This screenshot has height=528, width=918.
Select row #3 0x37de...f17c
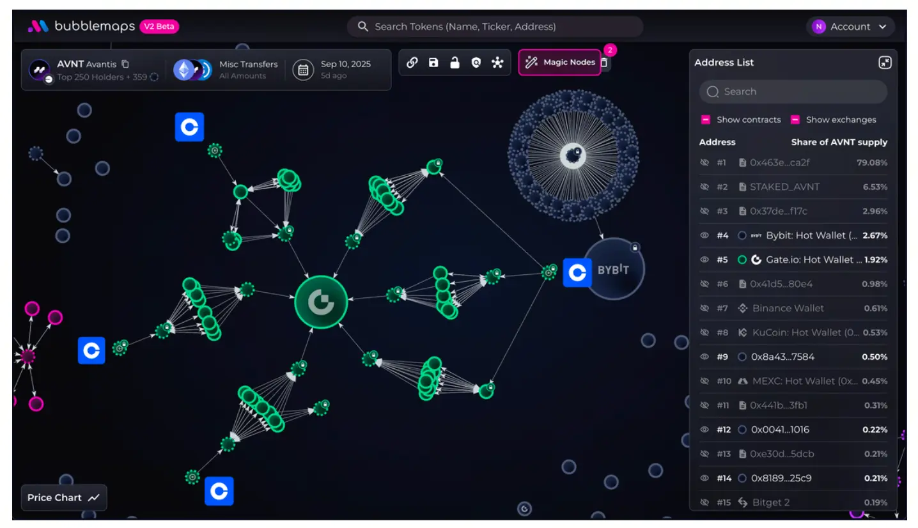coord(793,211)
